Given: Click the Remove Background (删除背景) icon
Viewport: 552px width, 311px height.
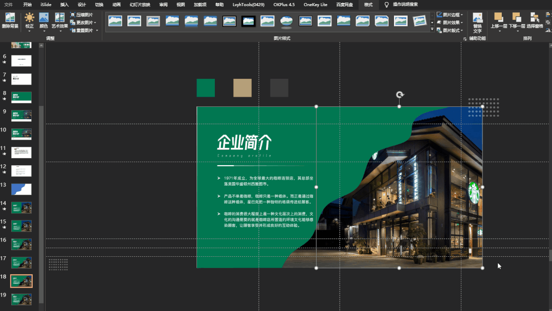Looking at the screenshot, I should click(10, 18).
